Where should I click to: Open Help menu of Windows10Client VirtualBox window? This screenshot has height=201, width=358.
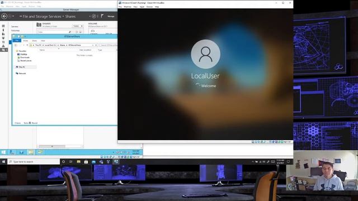(157, 7)
